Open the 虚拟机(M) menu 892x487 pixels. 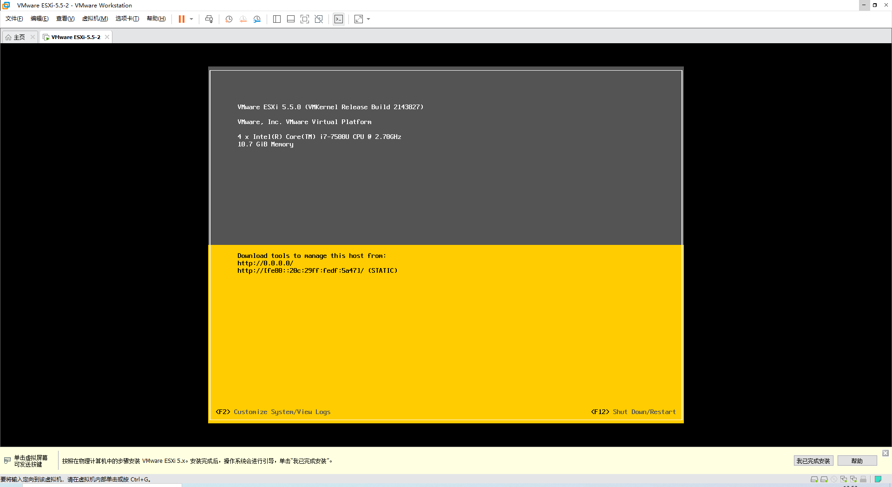click(95, 19)
